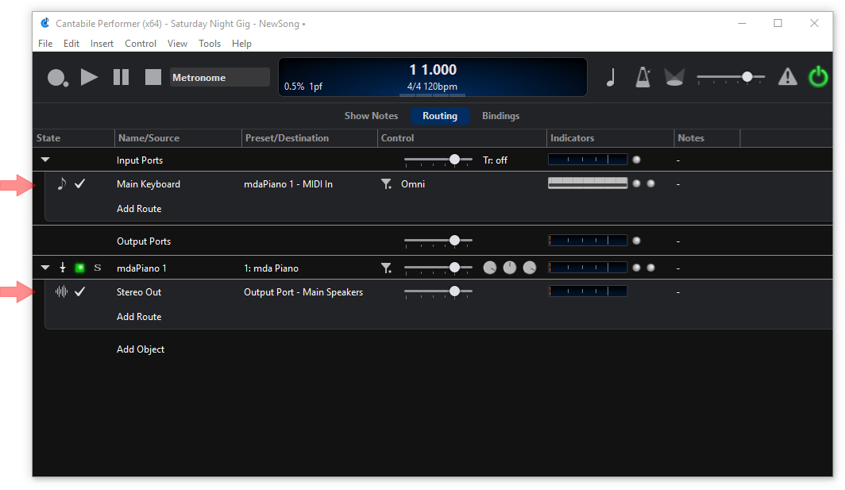Viewport: 845px width, 490px height.
Task: Collapse the mdaPiano 1 plugin row
Action: point(45,268)
